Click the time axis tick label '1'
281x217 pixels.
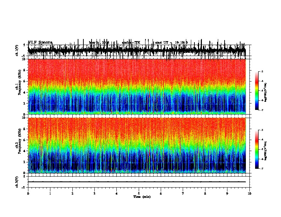50,194
